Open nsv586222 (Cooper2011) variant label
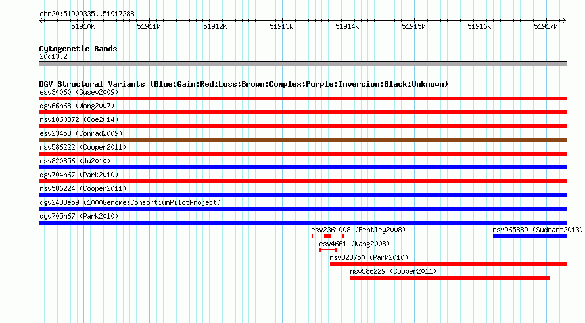This screenshot has width=585, height=323. (83, 147)
